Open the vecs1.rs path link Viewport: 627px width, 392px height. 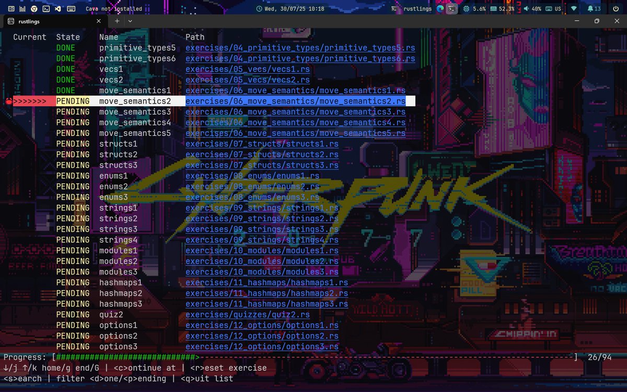point(248,69)
